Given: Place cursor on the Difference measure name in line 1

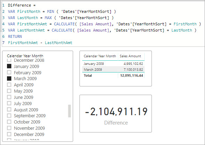Looking at the screenshot, I should click(x=20, y=5).
